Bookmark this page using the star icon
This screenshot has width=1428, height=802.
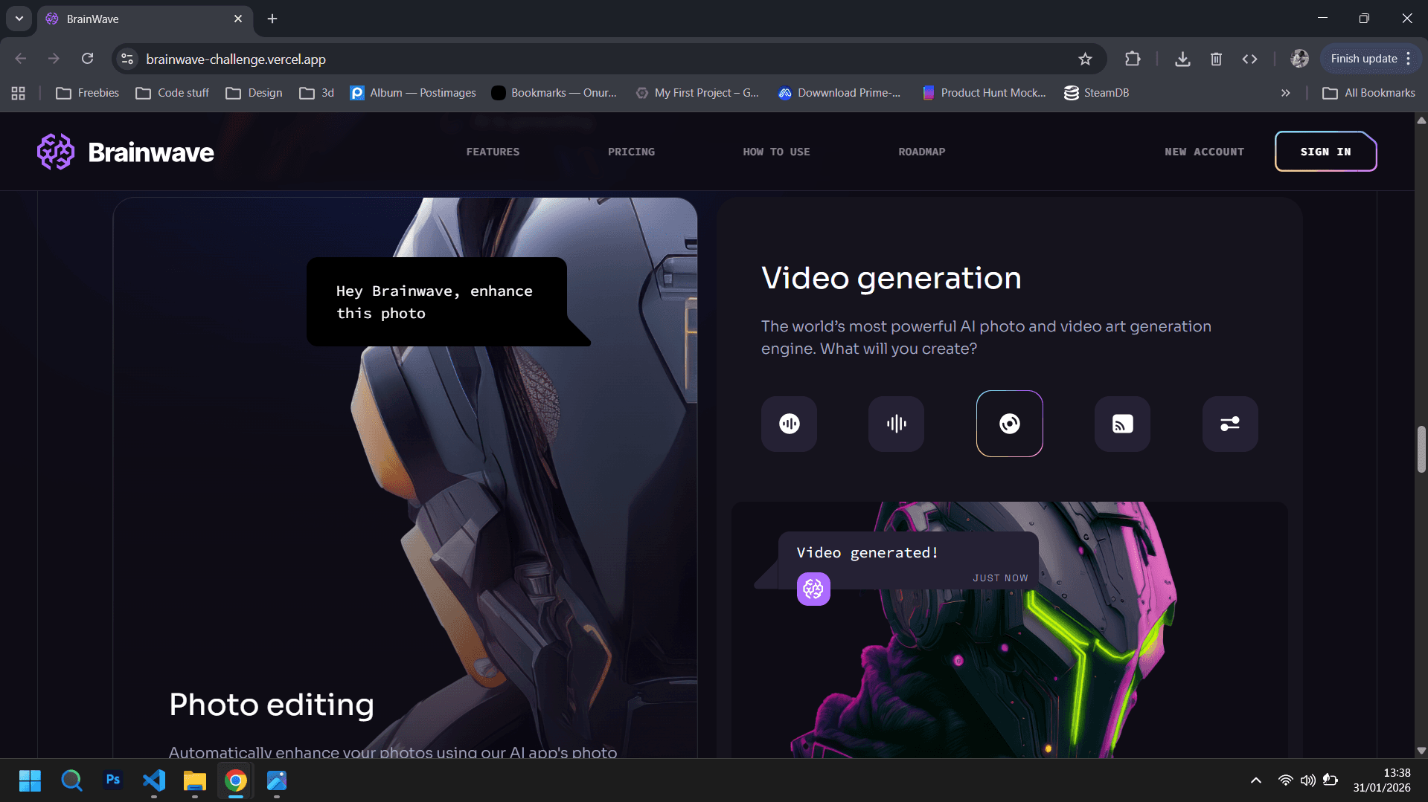(1084, 59)
